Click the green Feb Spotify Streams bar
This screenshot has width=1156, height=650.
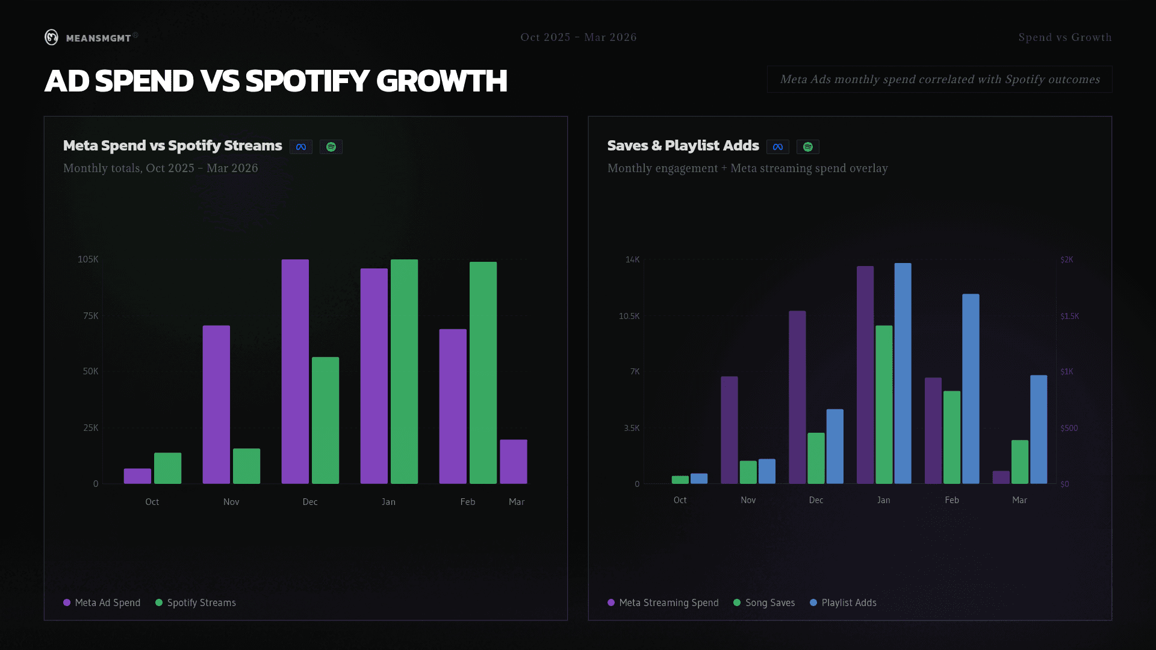(x=483, y=373)
